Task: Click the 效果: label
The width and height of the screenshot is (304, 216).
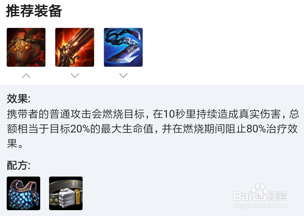Action: click(x=19, y=99)
